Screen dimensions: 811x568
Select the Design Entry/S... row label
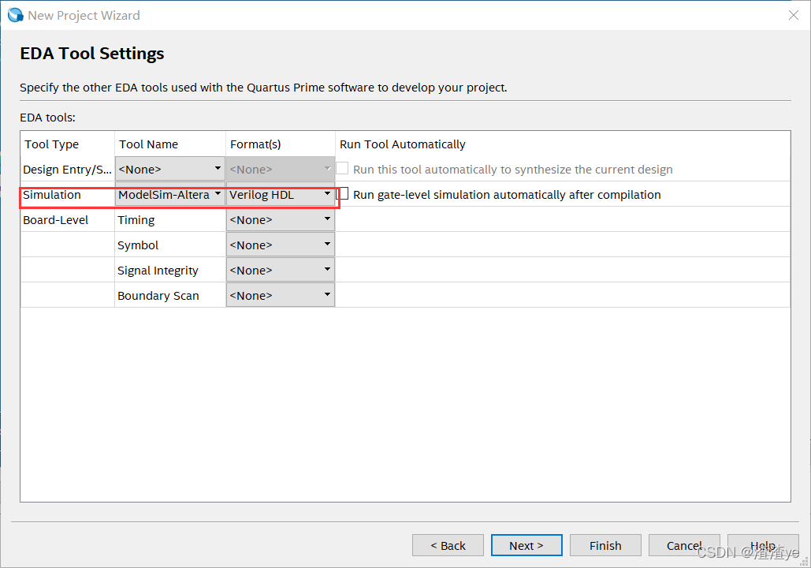(67, 170)
